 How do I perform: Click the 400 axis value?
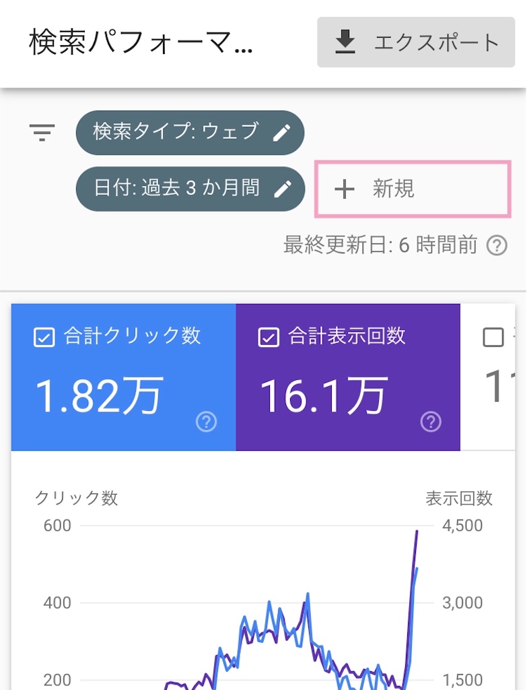pos(57,603)
